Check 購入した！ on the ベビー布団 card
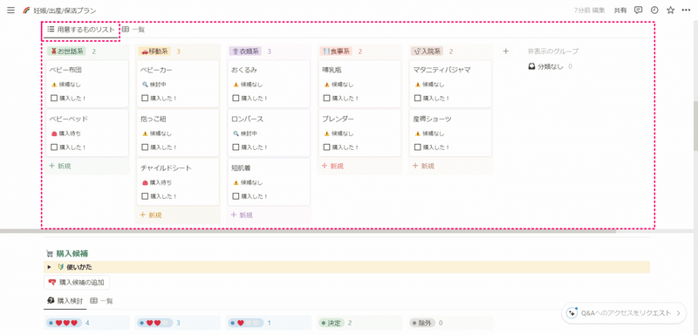Viewport: 698px width, 335px height. point(54,99)
